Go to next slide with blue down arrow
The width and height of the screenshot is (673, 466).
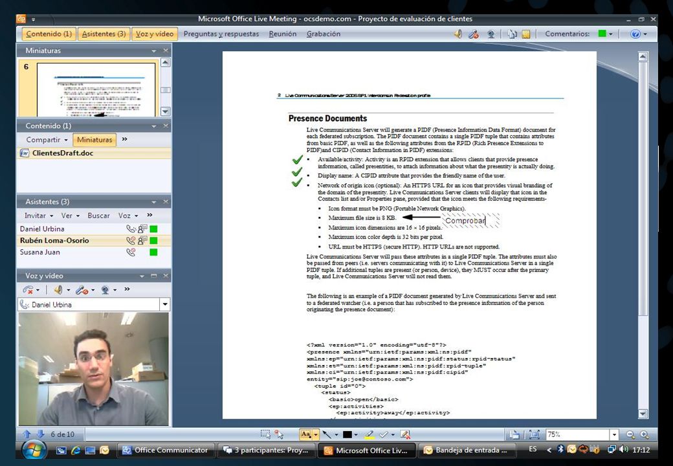click(40, 434)
